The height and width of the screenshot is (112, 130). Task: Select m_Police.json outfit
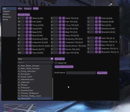coord(35,88)
